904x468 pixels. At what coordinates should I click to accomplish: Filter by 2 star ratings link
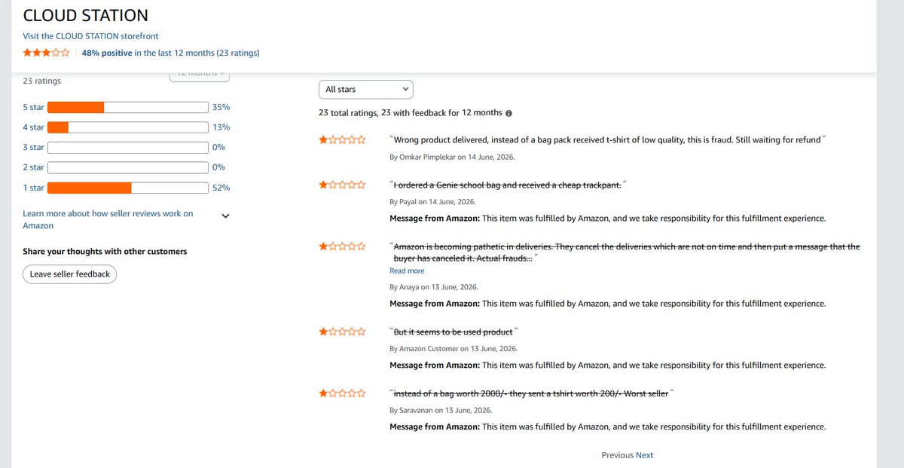(x=33, y=167)
